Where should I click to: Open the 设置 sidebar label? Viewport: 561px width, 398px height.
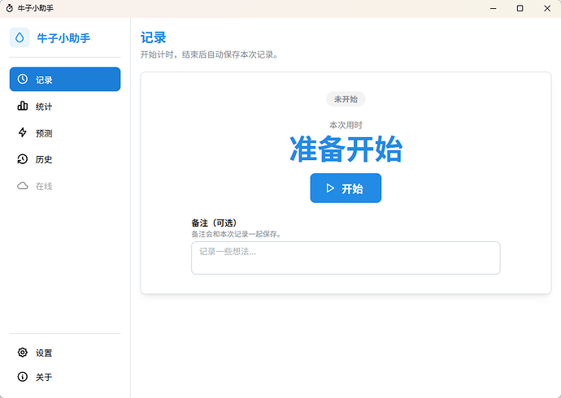pyautogui.click(x=44, y=353)
